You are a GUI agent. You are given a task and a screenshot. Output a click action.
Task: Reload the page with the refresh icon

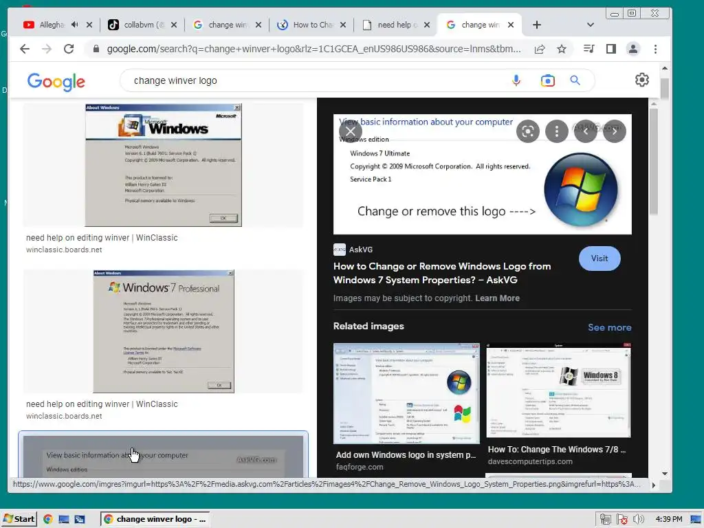pyautogui.click(x=69, y=49)
